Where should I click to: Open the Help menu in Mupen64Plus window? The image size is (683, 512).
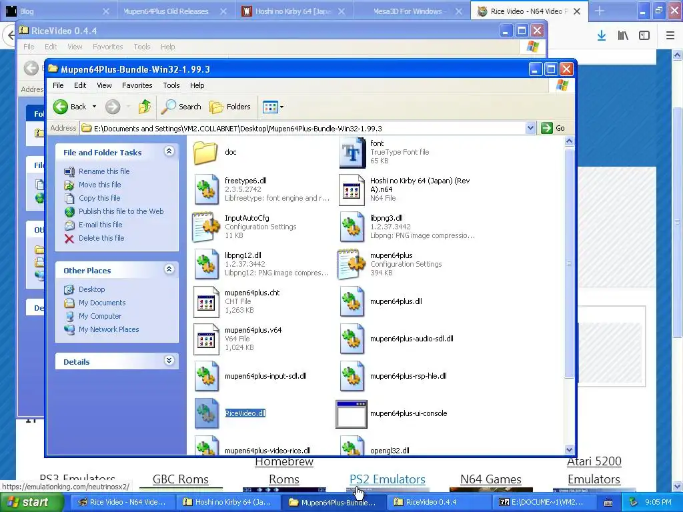click(x=197, y=85)
